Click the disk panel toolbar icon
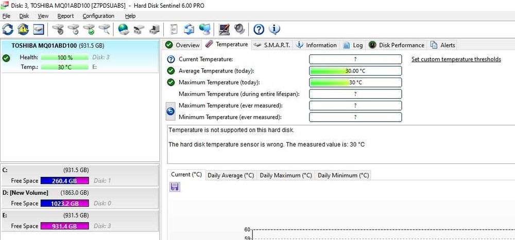This screenshot has width=515, height=240. (39, 29)
